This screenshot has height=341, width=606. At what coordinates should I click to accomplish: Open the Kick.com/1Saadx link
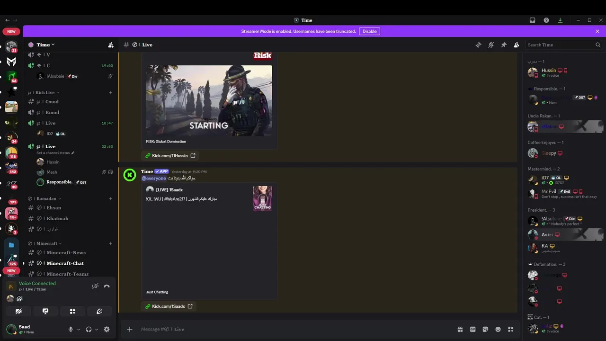pyautogui.click(x=169, y=306)
